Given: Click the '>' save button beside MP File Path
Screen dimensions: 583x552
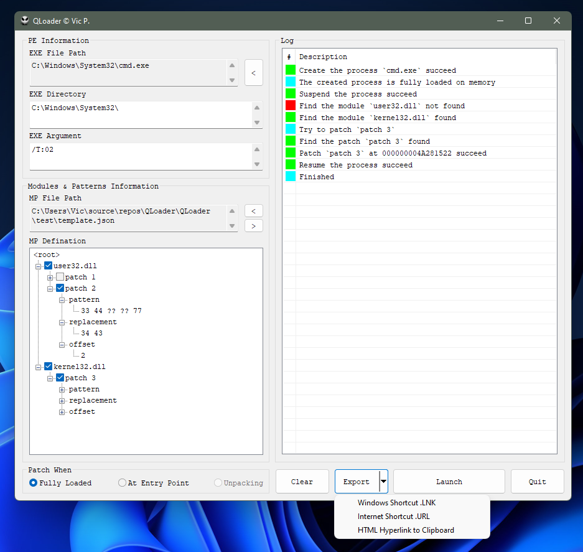Looking at the screenshot, I should [x=254, y=226].
